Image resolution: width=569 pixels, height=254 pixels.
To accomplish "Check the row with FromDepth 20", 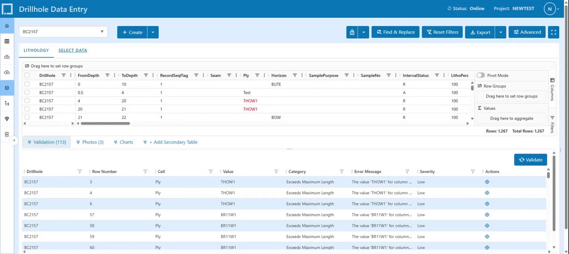I will tap(27, 109).
